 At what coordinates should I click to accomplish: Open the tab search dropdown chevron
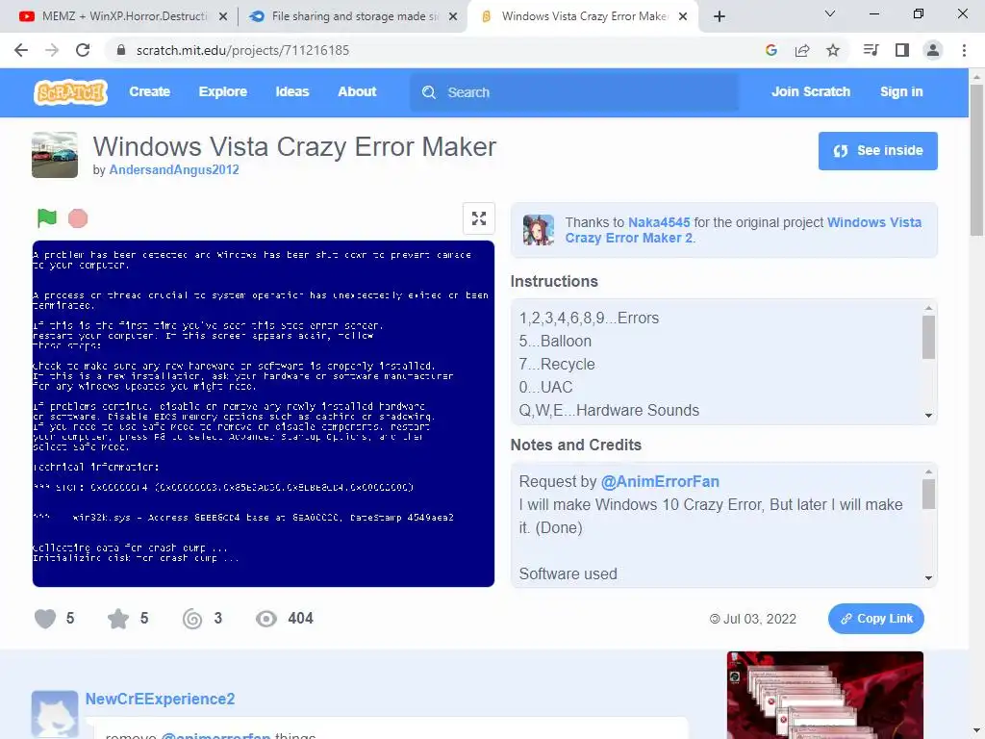[830, 13]
